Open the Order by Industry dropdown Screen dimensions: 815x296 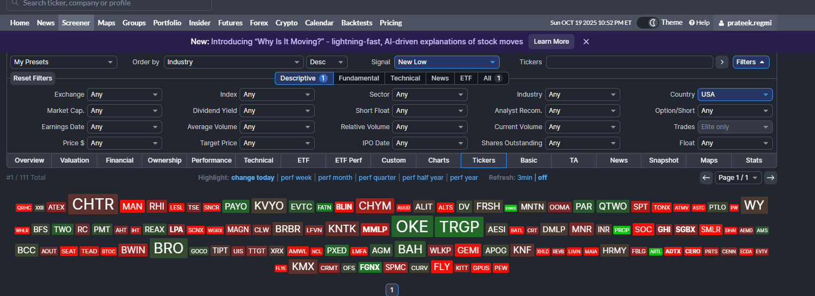point(234,62)
